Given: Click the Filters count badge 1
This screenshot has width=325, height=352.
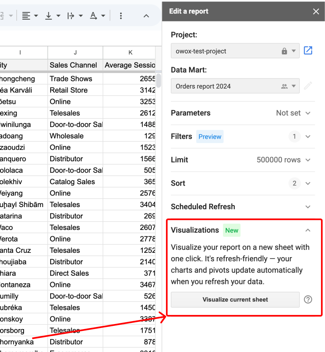Looking at the screenshot, I should click(294, 137).
